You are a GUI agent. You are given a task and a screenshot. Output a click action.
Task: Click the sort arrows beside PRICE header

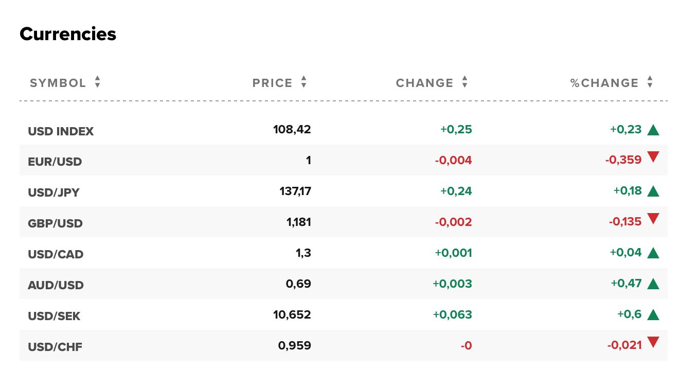(x=303, y=82)
